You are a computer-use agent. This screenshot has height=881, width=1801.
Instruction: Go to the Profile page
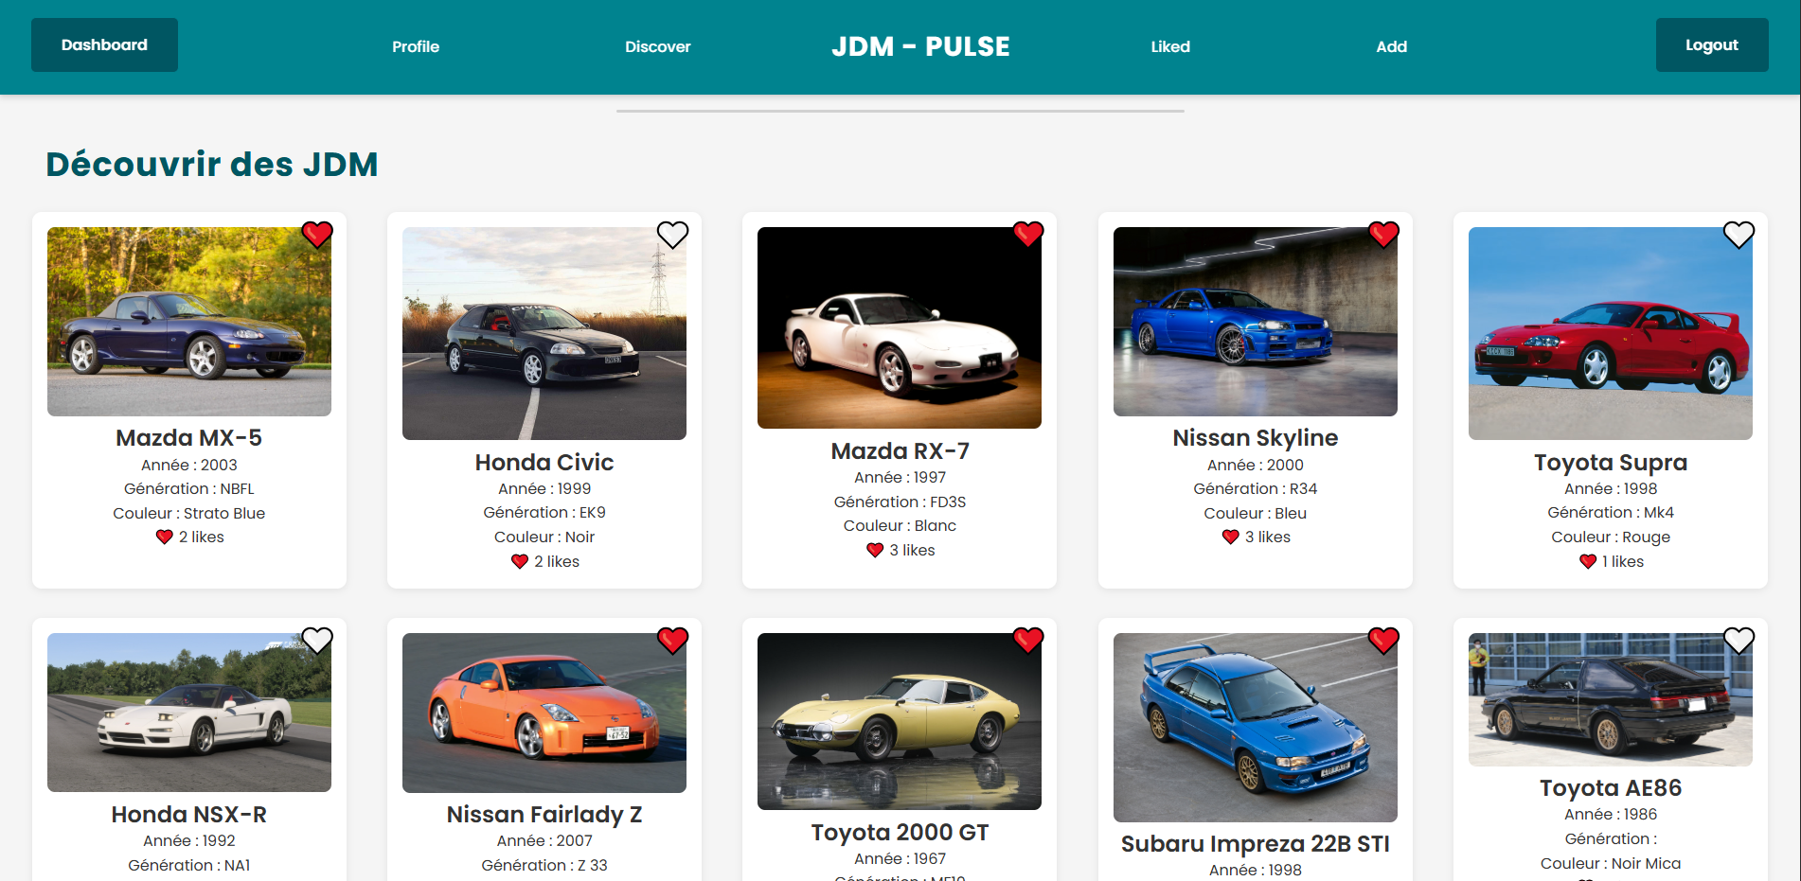(416, 46)
